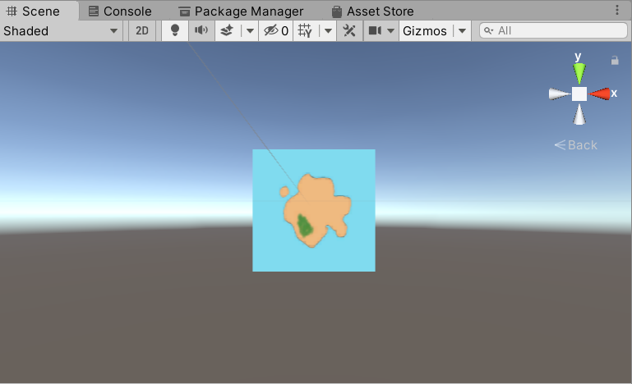Open the Console tab
Image resolution: width=632 pixels, height=384 pixels.
pyautogui.click(x=120, y=11)
